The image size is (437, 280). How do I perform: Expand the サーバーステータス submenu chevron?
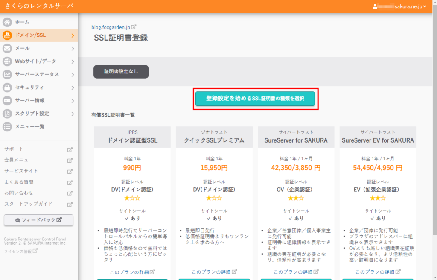pyautogui.click(x=73, y=75)
